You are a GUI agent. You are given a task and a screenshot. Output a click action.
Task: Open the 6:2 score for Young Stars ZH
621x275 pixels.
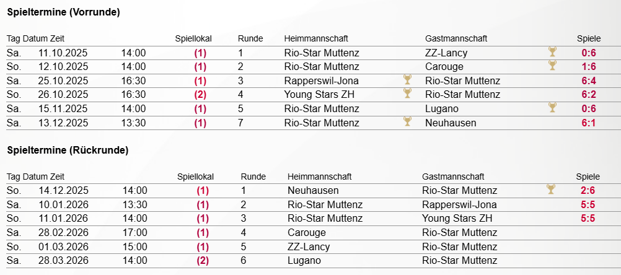click(588, 95)
